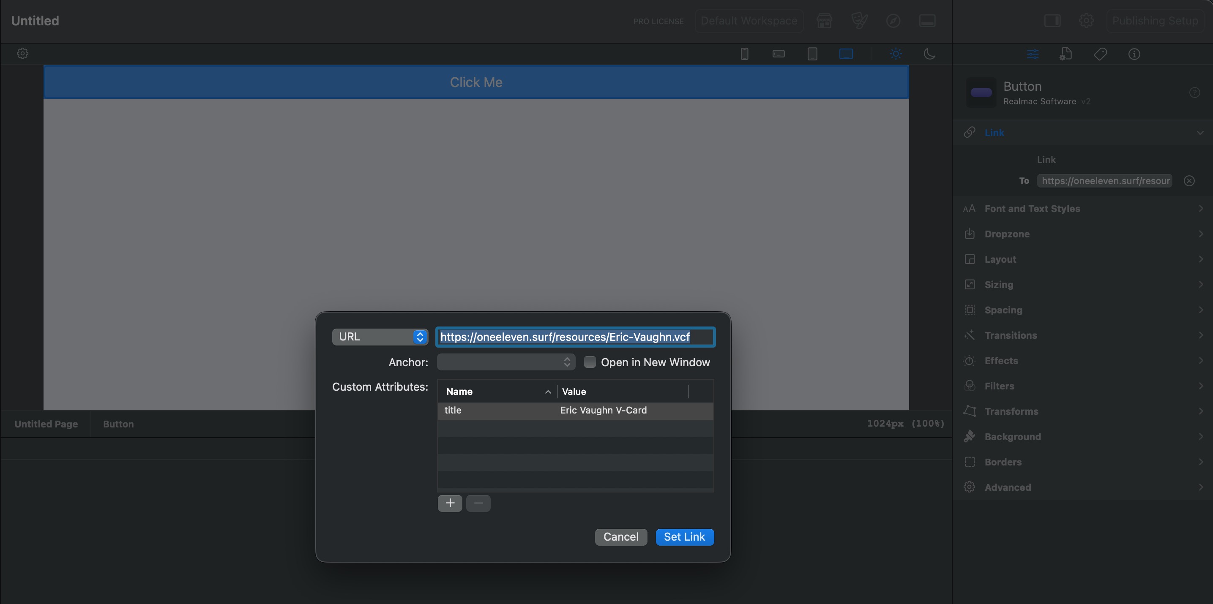
Task: Switch to the page settings document tab
Action: [1066, 54]
